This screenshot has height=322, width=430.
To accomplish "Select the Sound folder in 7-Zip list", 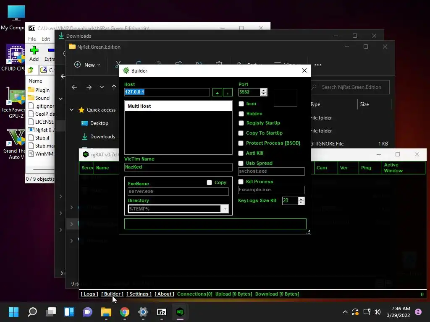I will [x=39, y=98].
